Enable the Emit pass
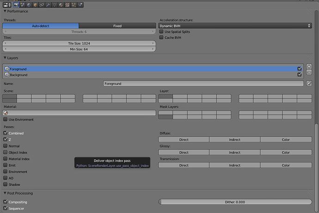The height and width of the screenshot is (213, 319). point(6,165)
